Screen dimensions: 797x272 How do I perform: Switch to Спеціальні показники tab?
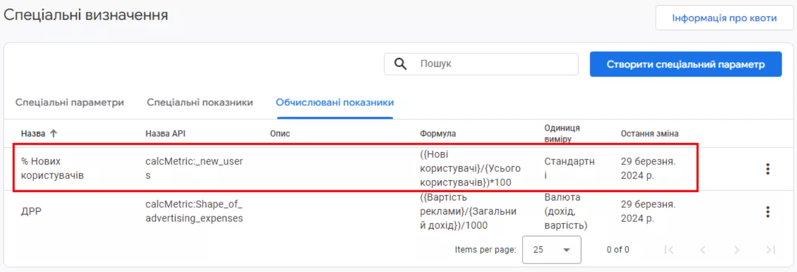click(x=200, y=102)
